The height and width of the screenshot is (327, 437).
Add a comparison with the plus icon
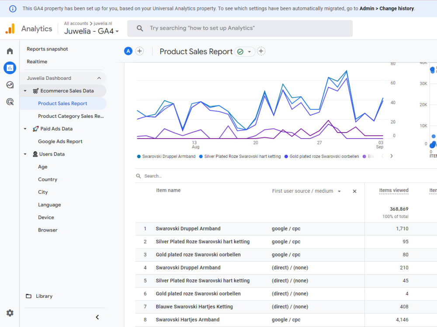click(139, 51)
